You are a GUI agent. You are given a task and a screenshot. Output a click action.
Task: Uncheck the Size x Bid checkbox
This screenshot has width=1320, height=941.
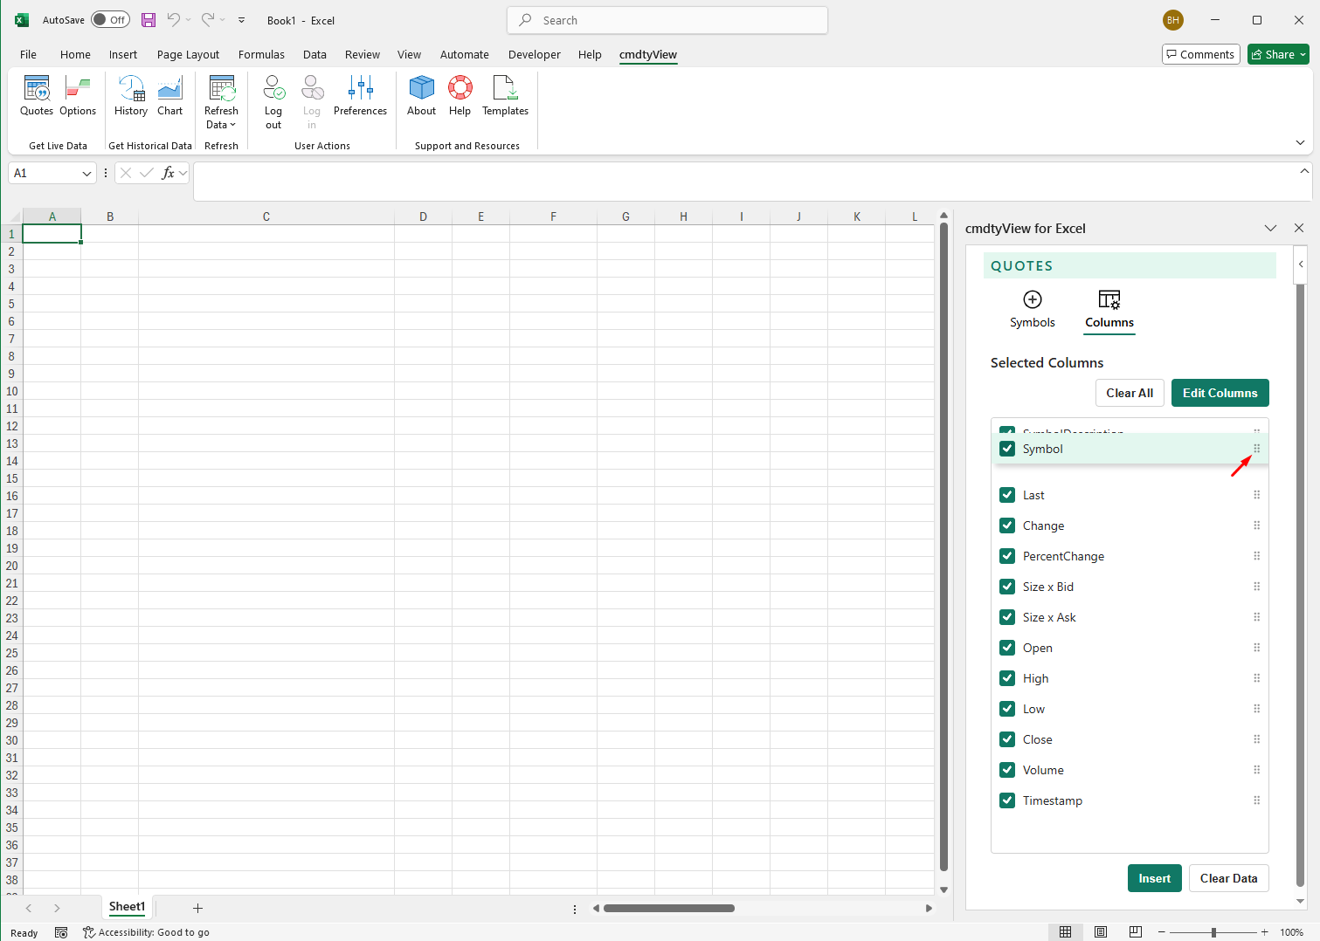pyautogui.click(x=1007, y=586)
